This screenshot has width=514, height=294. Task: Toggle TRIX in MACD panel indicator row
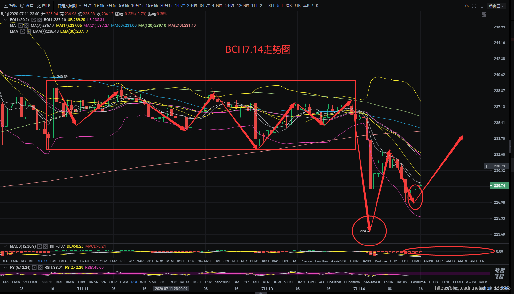point(73,261)
